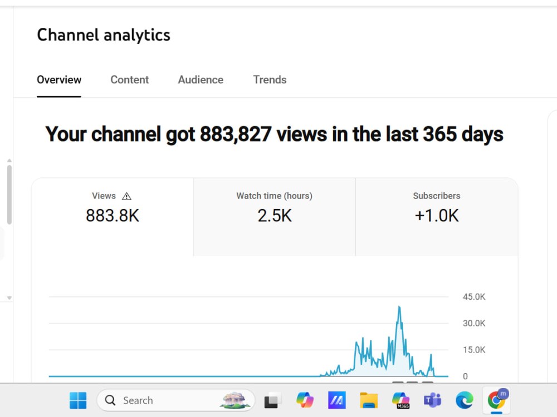This screenshot has height=417, width=557.
Task: Switch to the Trends tab
Action: click(270, 80)
